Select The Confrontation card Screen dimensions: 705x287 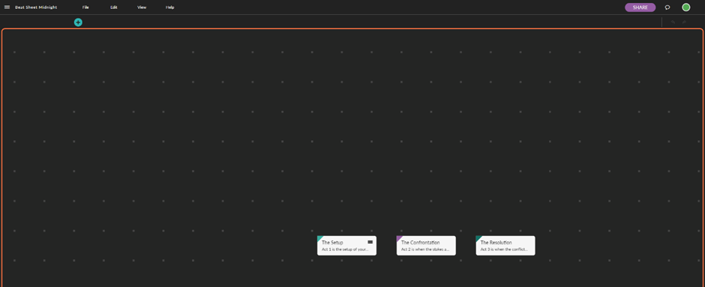426,246
